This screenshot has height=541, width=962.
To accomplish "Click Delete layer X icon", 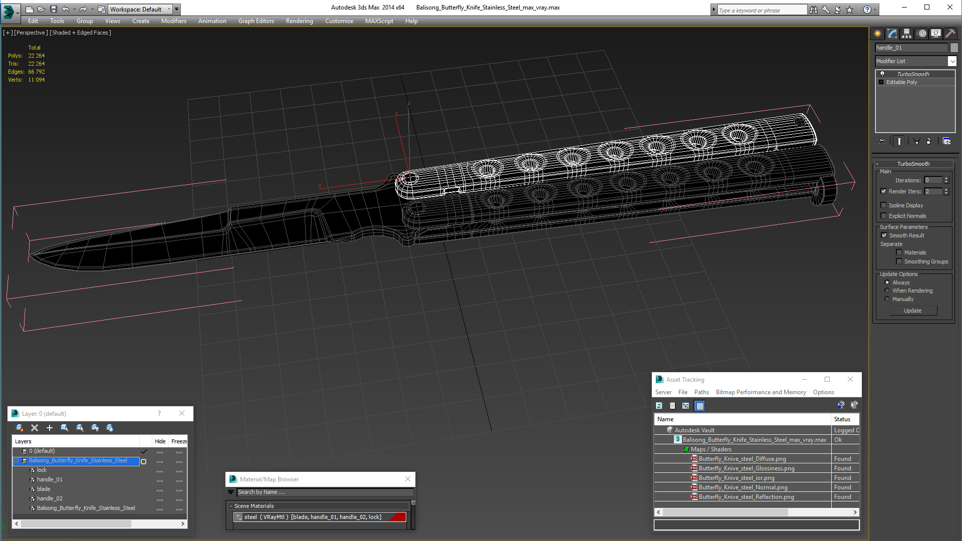I will tap(35, 428).
